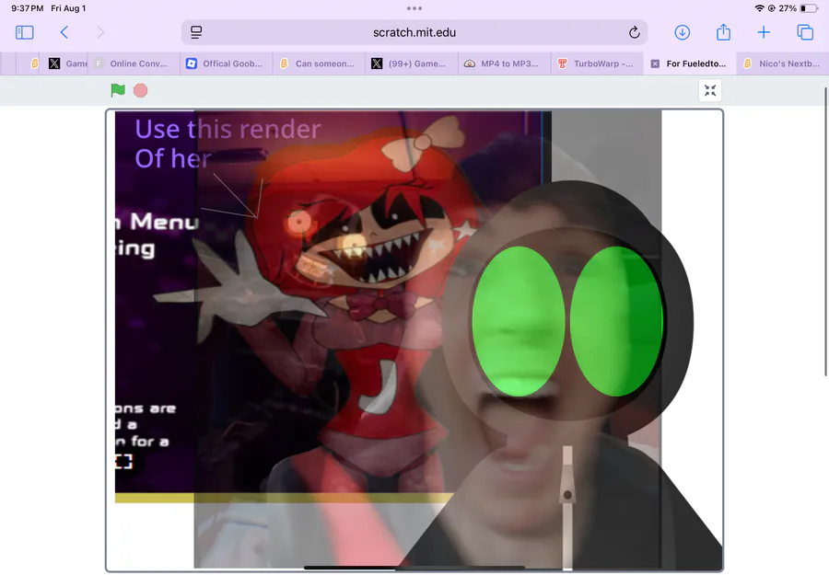Switch to the 'Can someon...' tab

(x=319, y=63)
